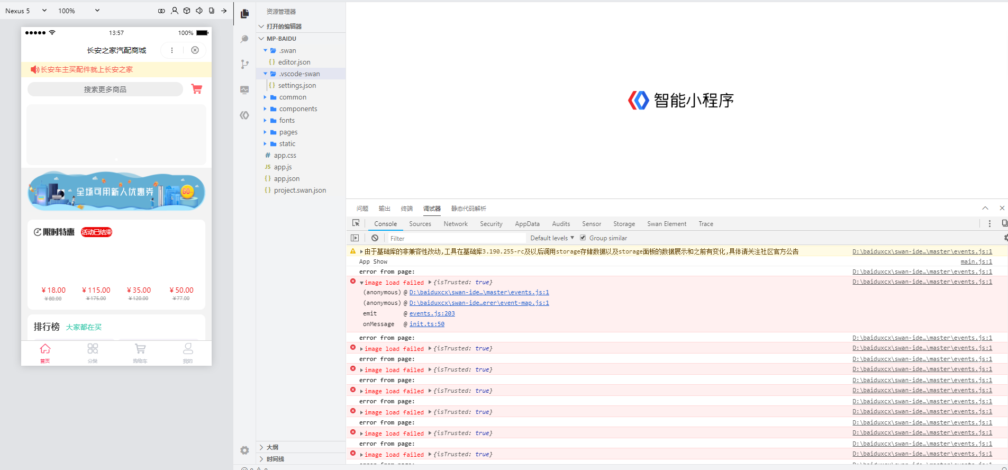Screen dimensions: 1008x470
Task: Switch to the 静态代码解析 panel tab
Action: point(469,209)
